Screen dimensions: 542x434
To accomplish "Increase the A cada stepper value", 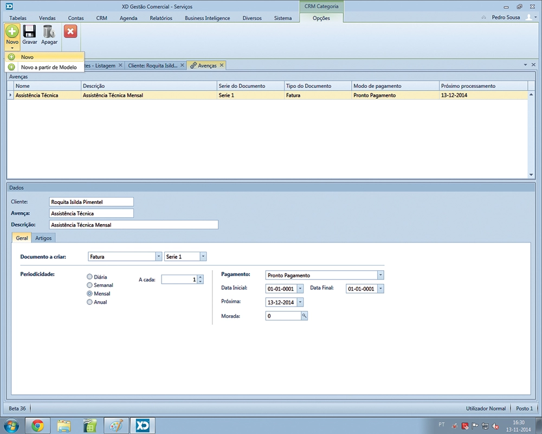I will (201, 277).
